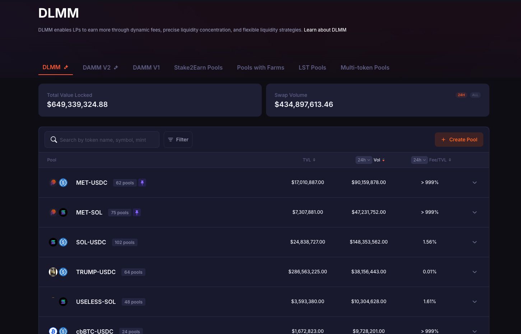Click the search magnifier icon
Image resolution: width=521 pixels, height=334 pixels.
pyautogui.click(x=54, y=140)
